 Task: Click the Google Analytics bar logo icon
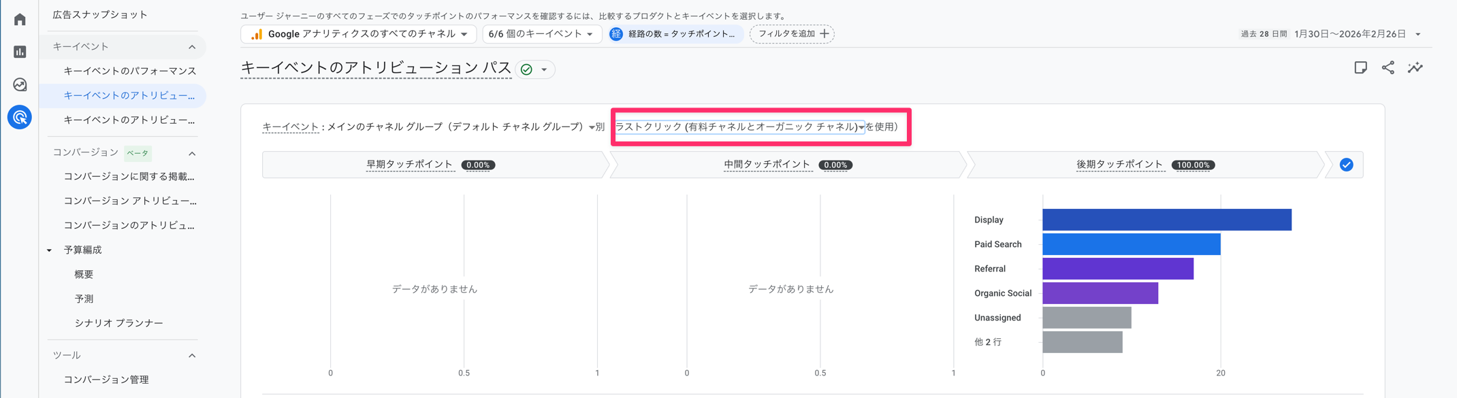point(257,34)
